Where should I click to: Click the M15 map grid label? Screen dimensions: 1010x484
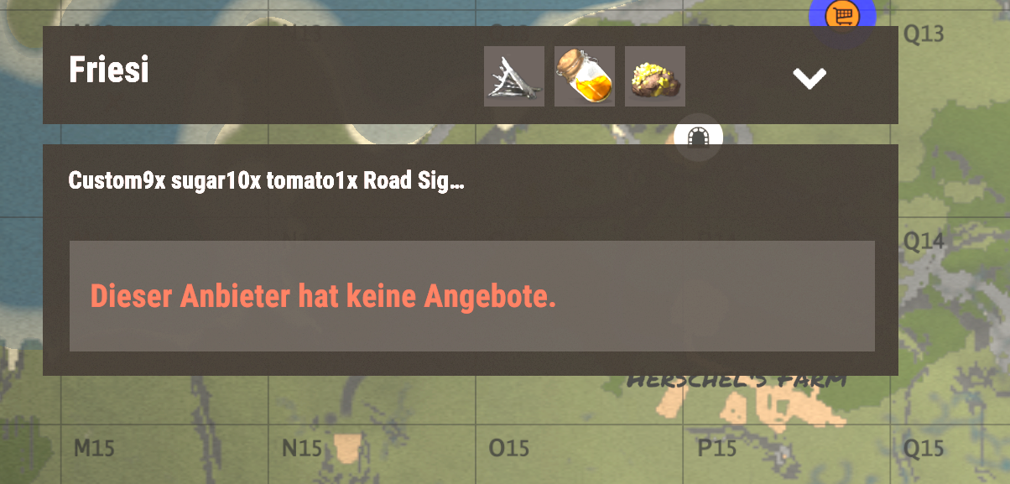[94, 448]
